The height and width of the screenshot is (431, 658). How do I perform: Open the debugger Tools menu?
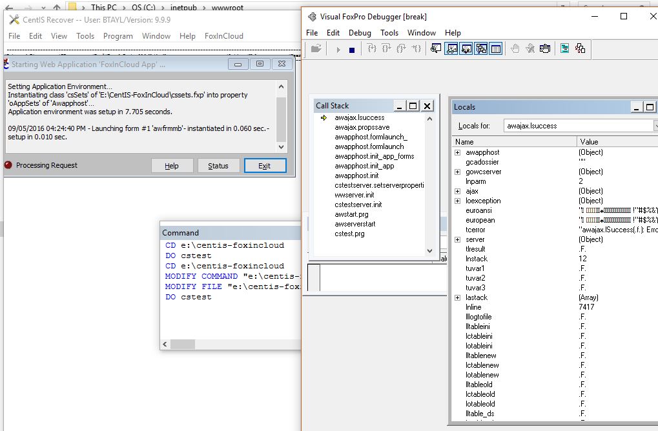(x=389, y=33)
